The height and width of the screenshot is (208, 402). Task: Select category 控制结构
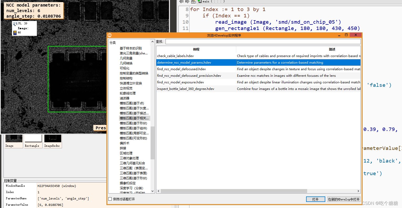click(x=126, y=78)
